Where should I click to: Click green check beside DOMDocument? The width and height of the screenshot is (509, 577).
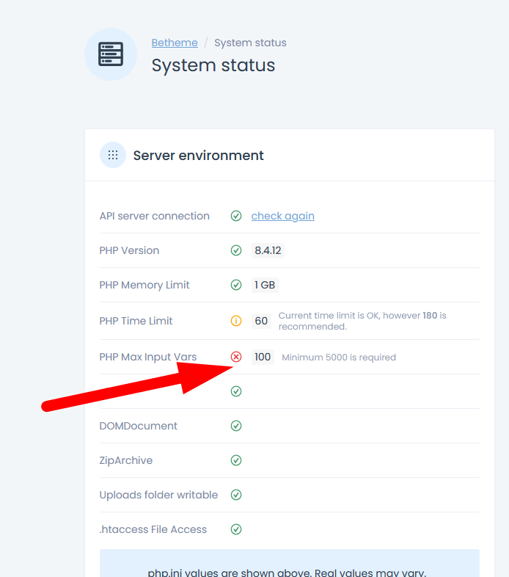[x=236, y=426]
